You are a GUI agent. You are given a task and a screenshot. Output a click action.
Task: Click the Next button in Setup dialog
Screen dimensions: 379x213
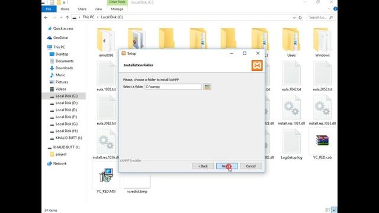226,166
